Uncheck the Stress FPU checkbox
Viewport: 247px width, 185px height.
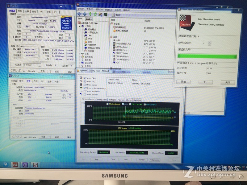85,81
